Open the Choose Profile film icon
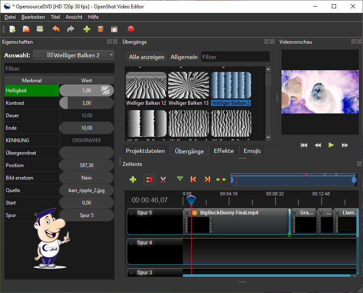 pos(100,29)
